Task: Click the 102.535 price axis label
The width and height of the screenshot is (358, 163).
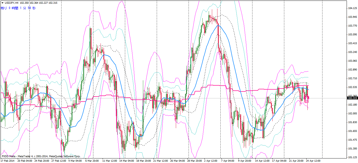Action: tap(352, 87)
